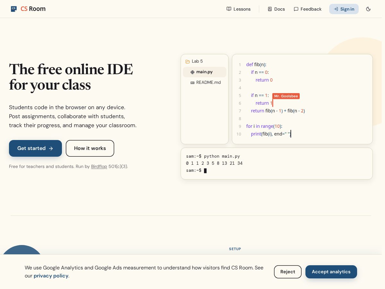The image size is (385, 289).
Task: Click the 'for i in range(10):' line
Action: pos(264,126)
